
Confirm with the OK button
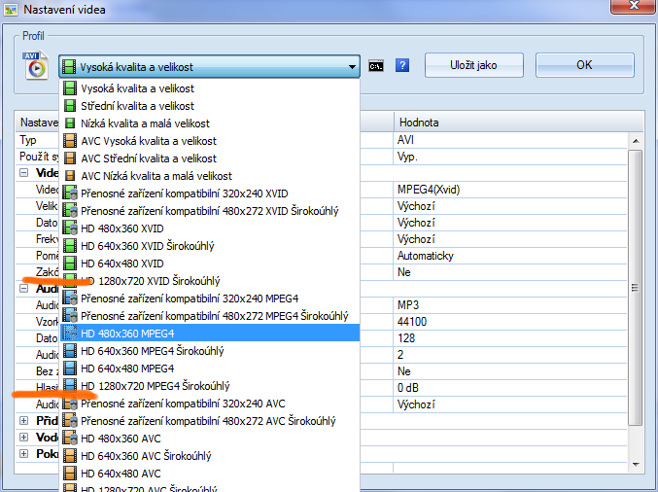[x=584, y=65]
